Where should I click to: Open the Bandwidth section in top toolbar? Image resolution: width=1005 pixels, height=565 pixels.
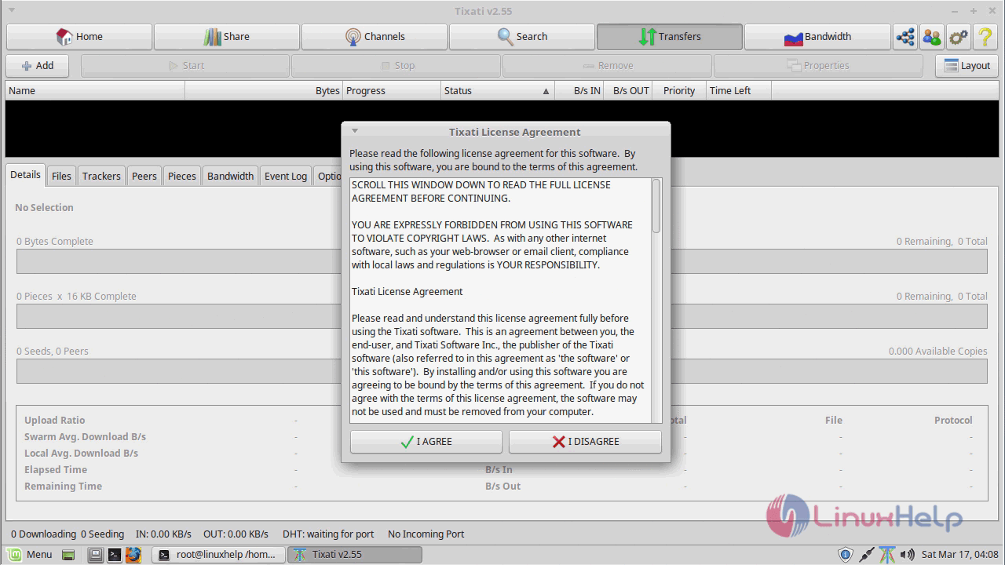(x=817, y=37)
